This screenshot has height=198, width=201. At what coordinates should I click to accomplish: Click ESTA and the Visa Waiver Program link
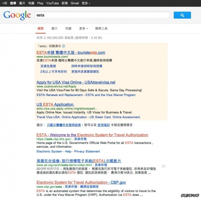[111, 95]
